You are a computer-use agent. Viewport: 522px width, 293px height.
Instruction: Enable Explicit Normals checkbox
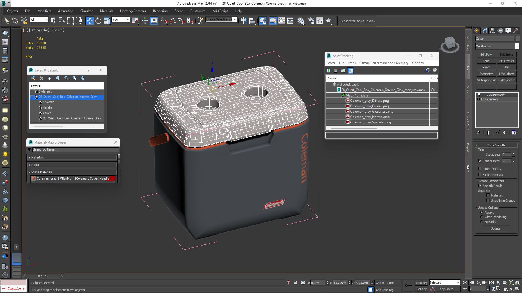pyautogui.click(x=480, y=174)
